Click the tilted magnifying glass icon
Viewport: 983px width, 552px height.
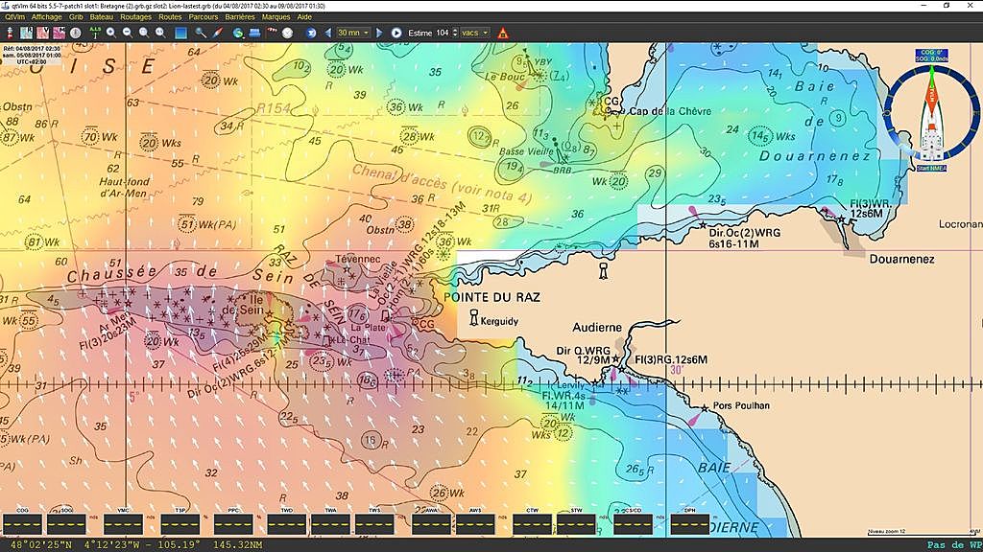(201, 33)
